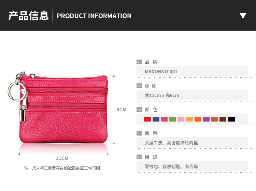The image size is (256, 191).
Task: Click the white triangle arrow in header
Action: pyautogui.click(x=243, y=16)
